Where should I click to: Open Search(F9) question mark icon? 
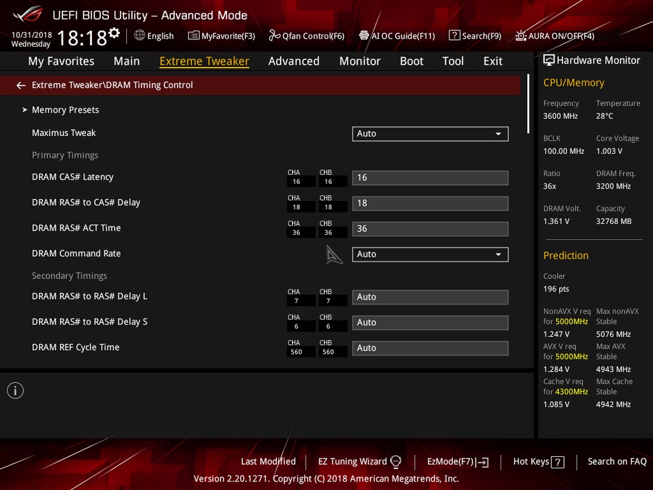(x=454, y=36)
